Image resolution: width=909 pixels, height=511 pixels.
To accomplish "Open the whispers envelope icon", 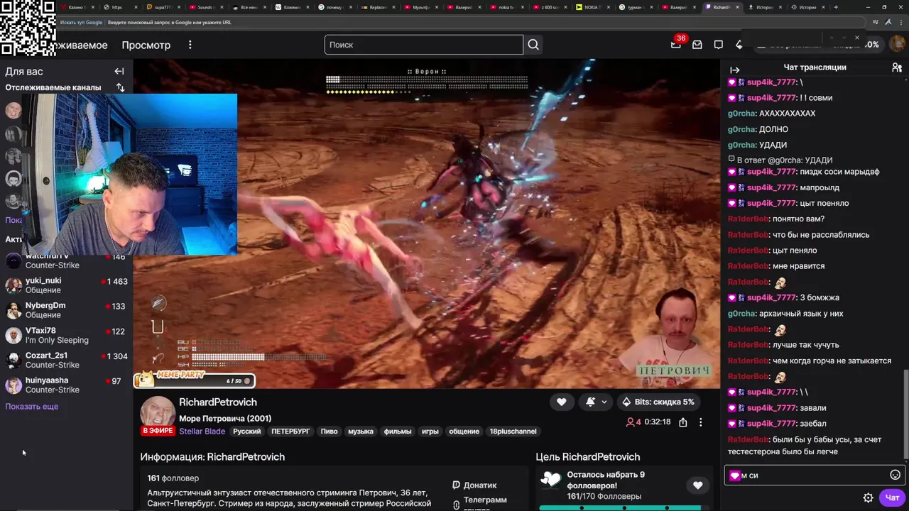I will coord(697,45).
